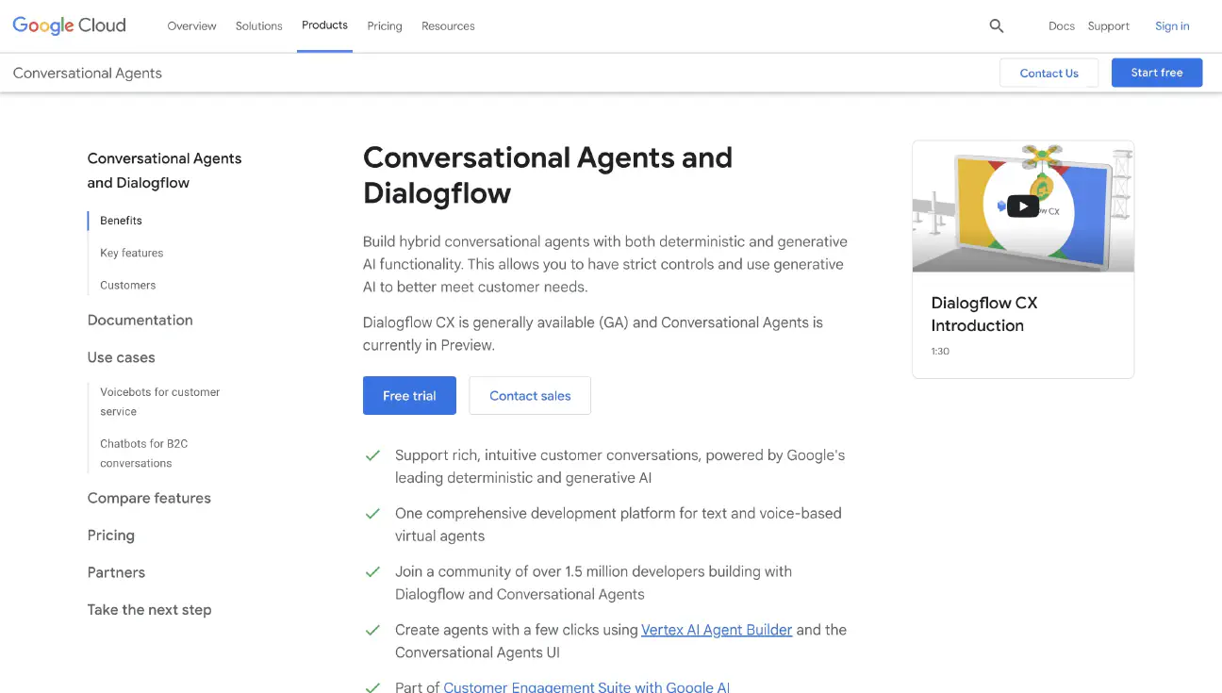This screenshot has width=1222, height=693.
Task: Click the 1:30 video duration label
Action: pos(940,352)
